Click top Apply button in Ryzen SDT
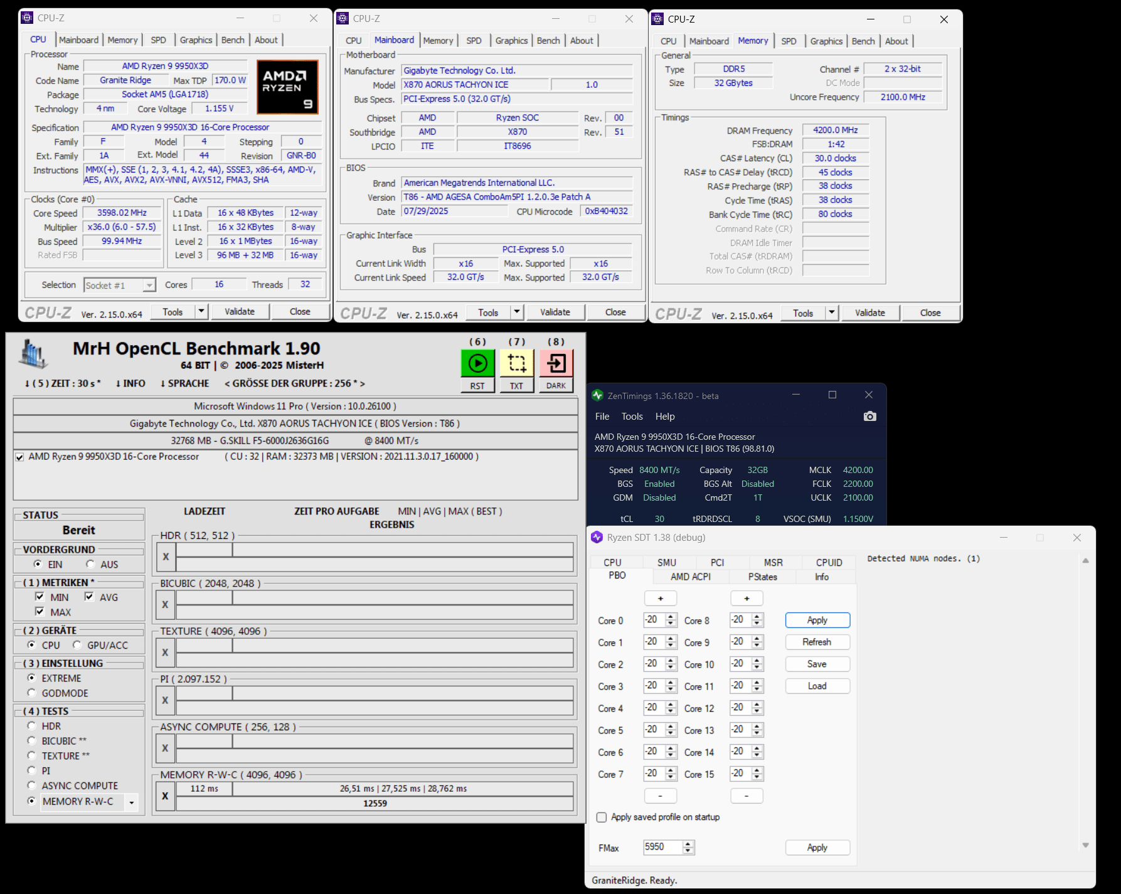The height and width of the screenshot is (894, 1121). click(x=817, y=620)
